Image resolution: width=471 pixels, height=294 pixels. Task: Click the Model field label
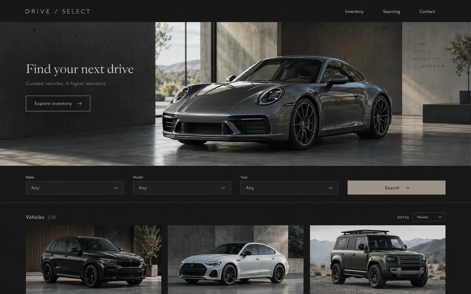coord(138,177)
